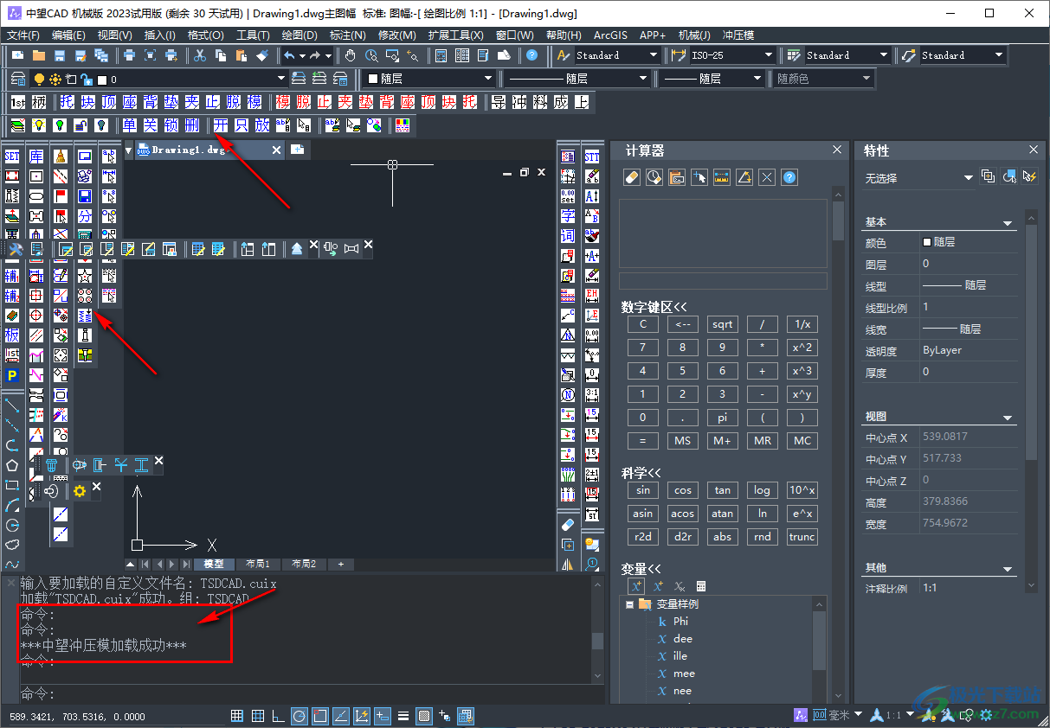Open the layer properties manager icon
The width and height of the screenshot is (1050, 728).
(x=18, y=79)
